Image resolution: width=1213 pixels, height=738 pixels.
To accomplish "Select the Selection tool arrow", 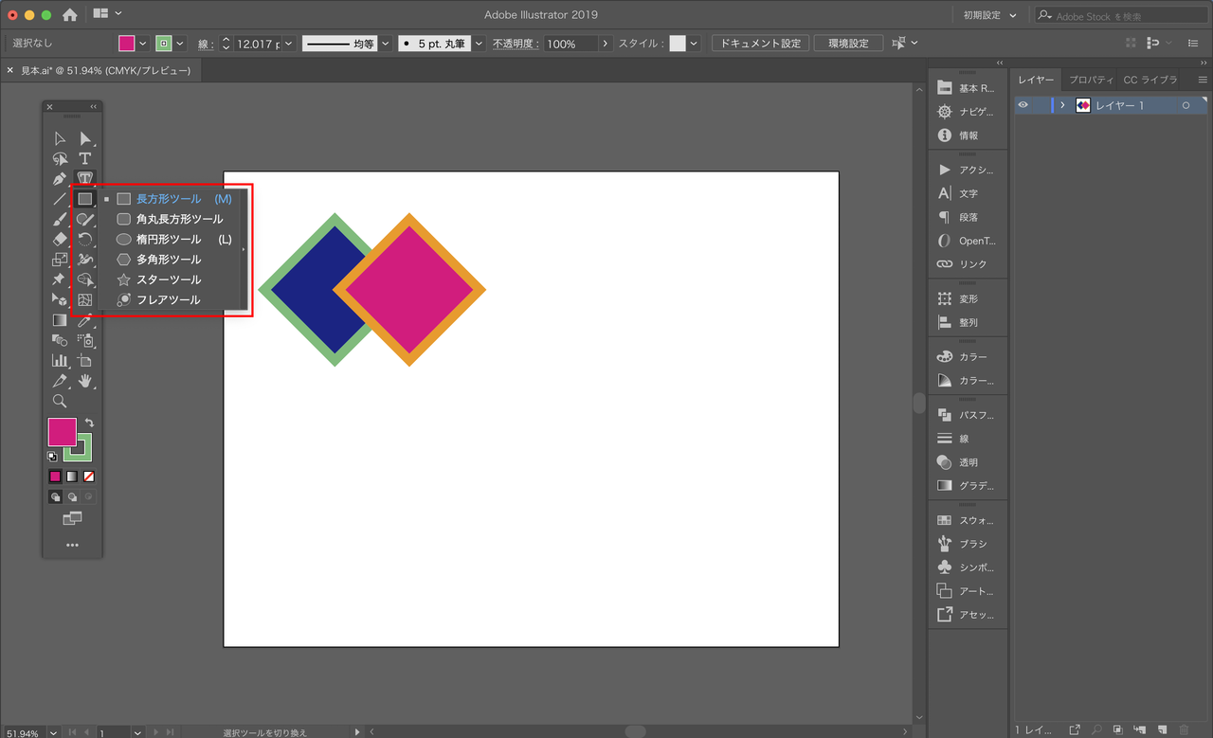I will click(60, 138).
